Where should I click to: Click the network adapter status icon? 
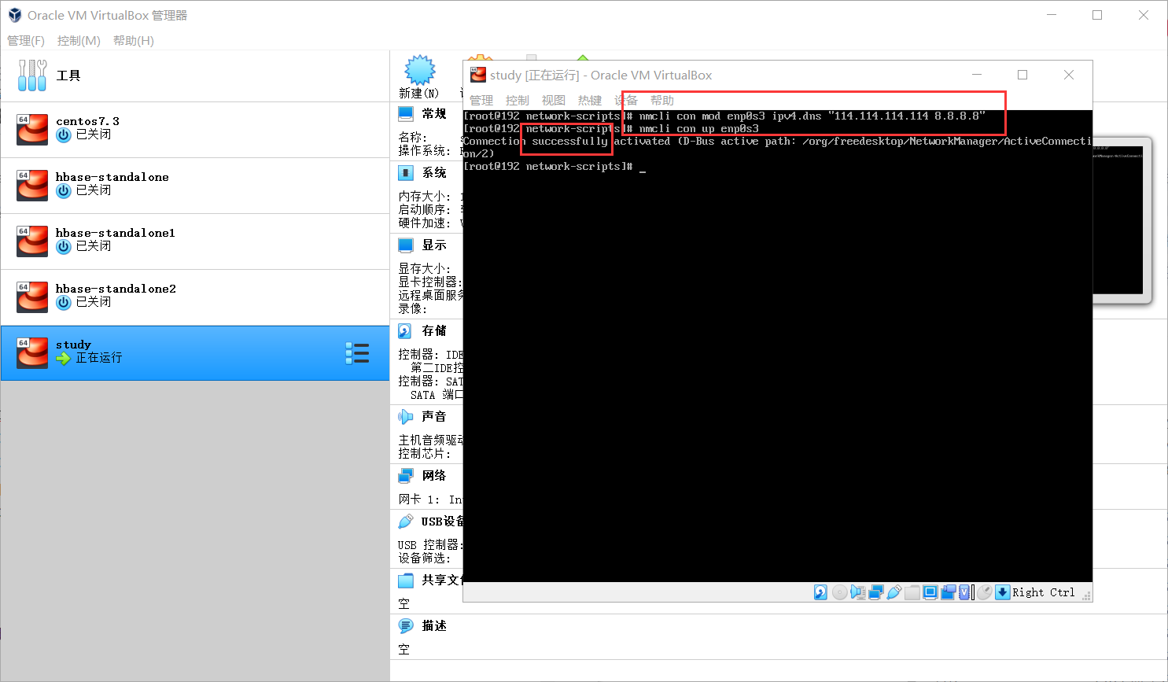point(875,592)
